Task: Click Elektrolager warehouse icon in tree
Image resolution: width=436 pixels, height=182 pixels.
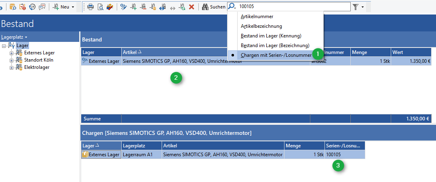Action: pos(19,67)
